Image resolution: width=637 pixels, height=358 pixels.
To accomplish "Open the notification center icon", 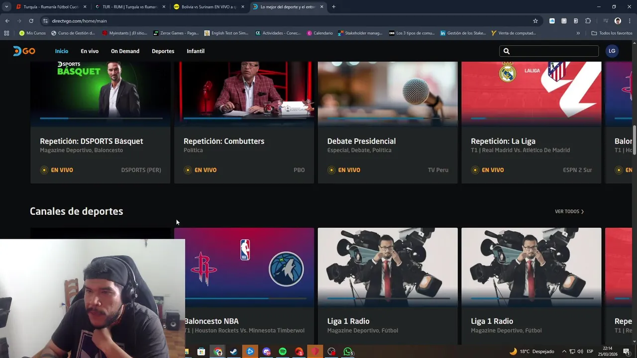I will 627,352.
